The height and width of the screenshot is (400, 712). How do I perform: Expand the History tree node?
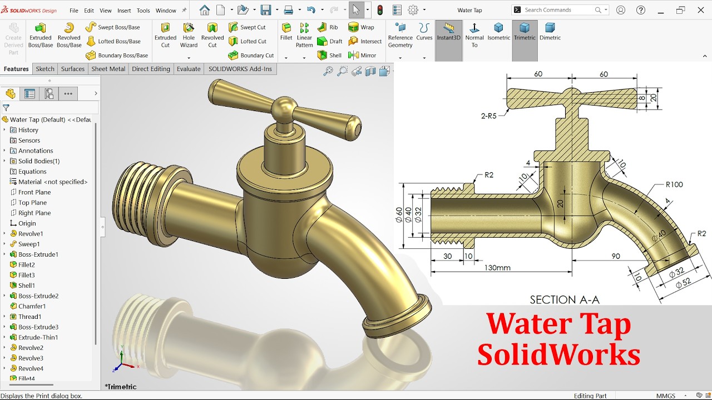tap(4, 130)
